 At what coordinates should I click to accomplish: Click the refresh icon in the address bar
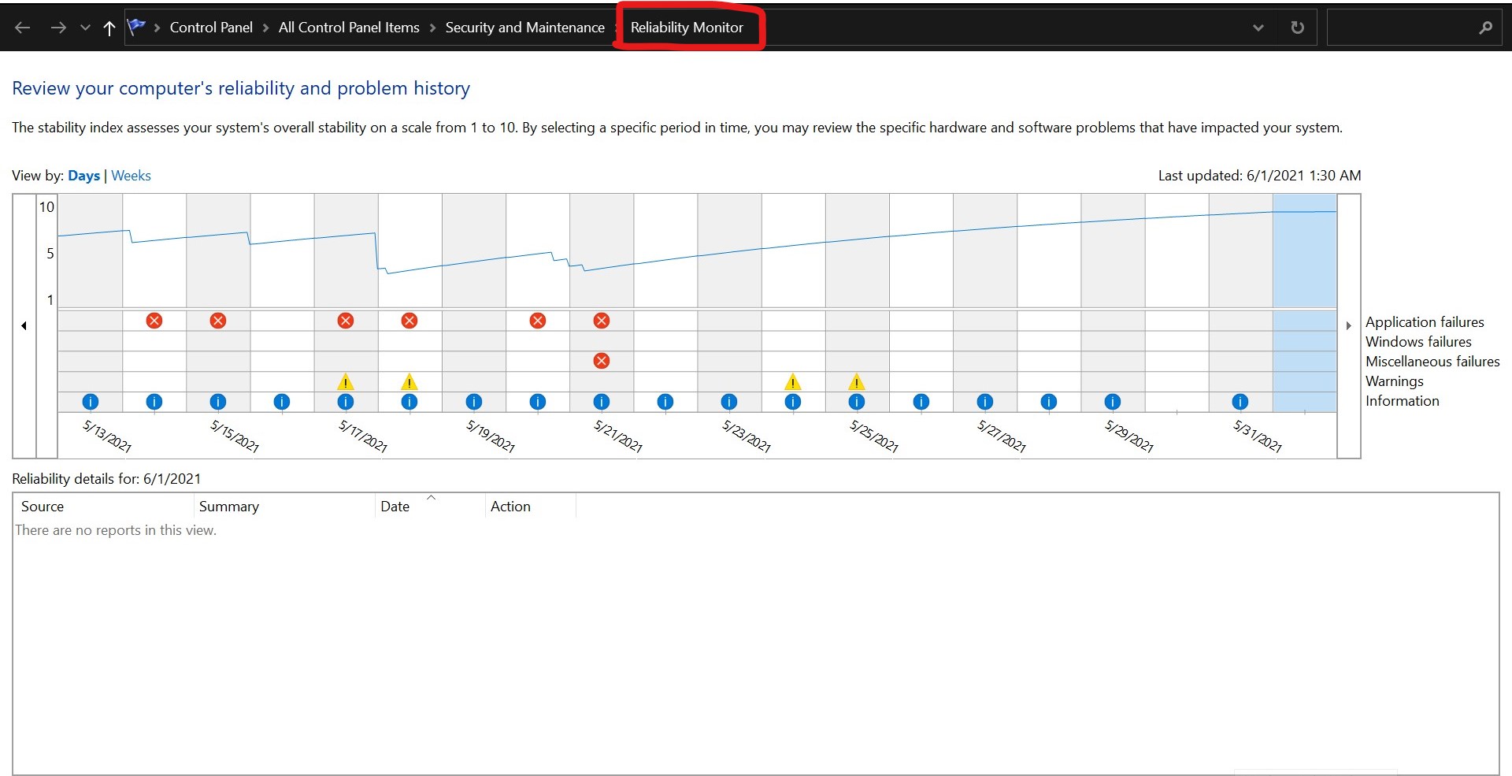pyautogui.click(x=1296, y=27)
